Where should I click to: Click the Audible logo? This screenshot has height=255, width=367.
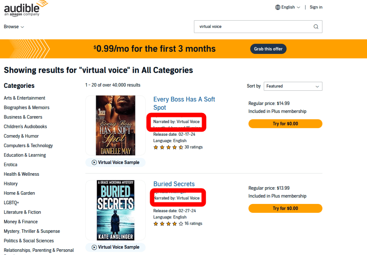26,9
